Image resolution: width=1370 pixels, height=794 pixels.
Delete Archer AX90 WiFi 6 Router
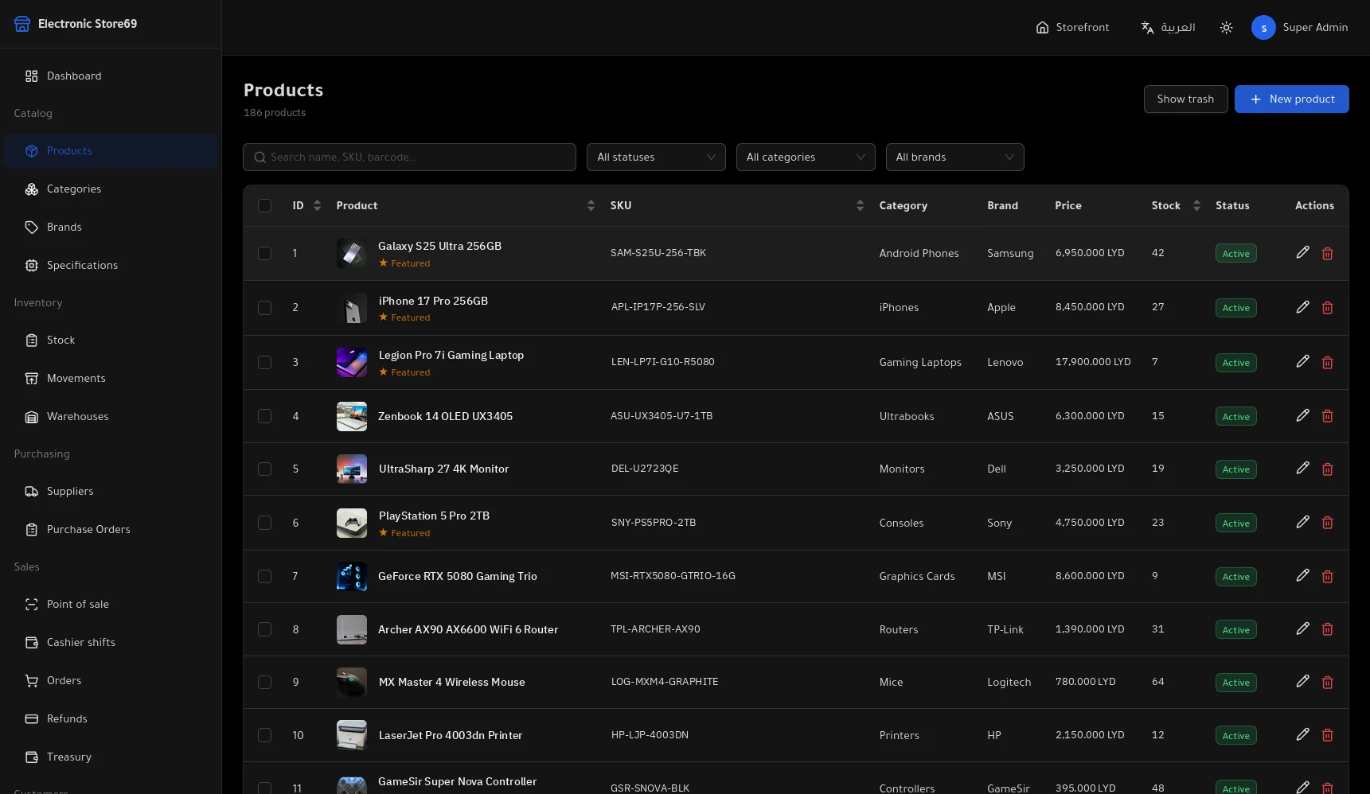coord(1327,629)
